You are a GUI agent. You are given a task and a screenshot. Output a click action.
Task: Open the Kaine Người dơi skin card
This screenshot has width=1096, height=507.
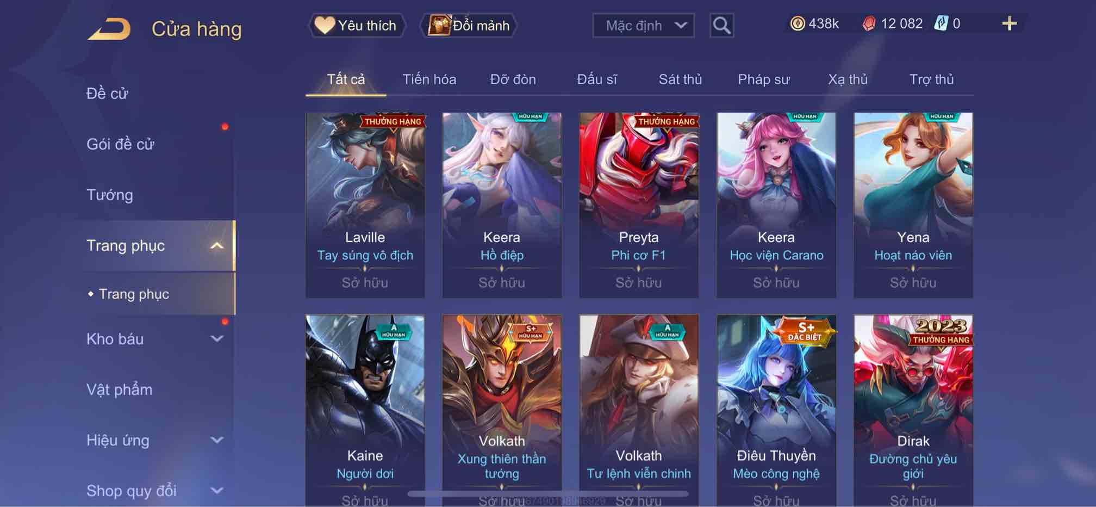(x=365, y=411)
